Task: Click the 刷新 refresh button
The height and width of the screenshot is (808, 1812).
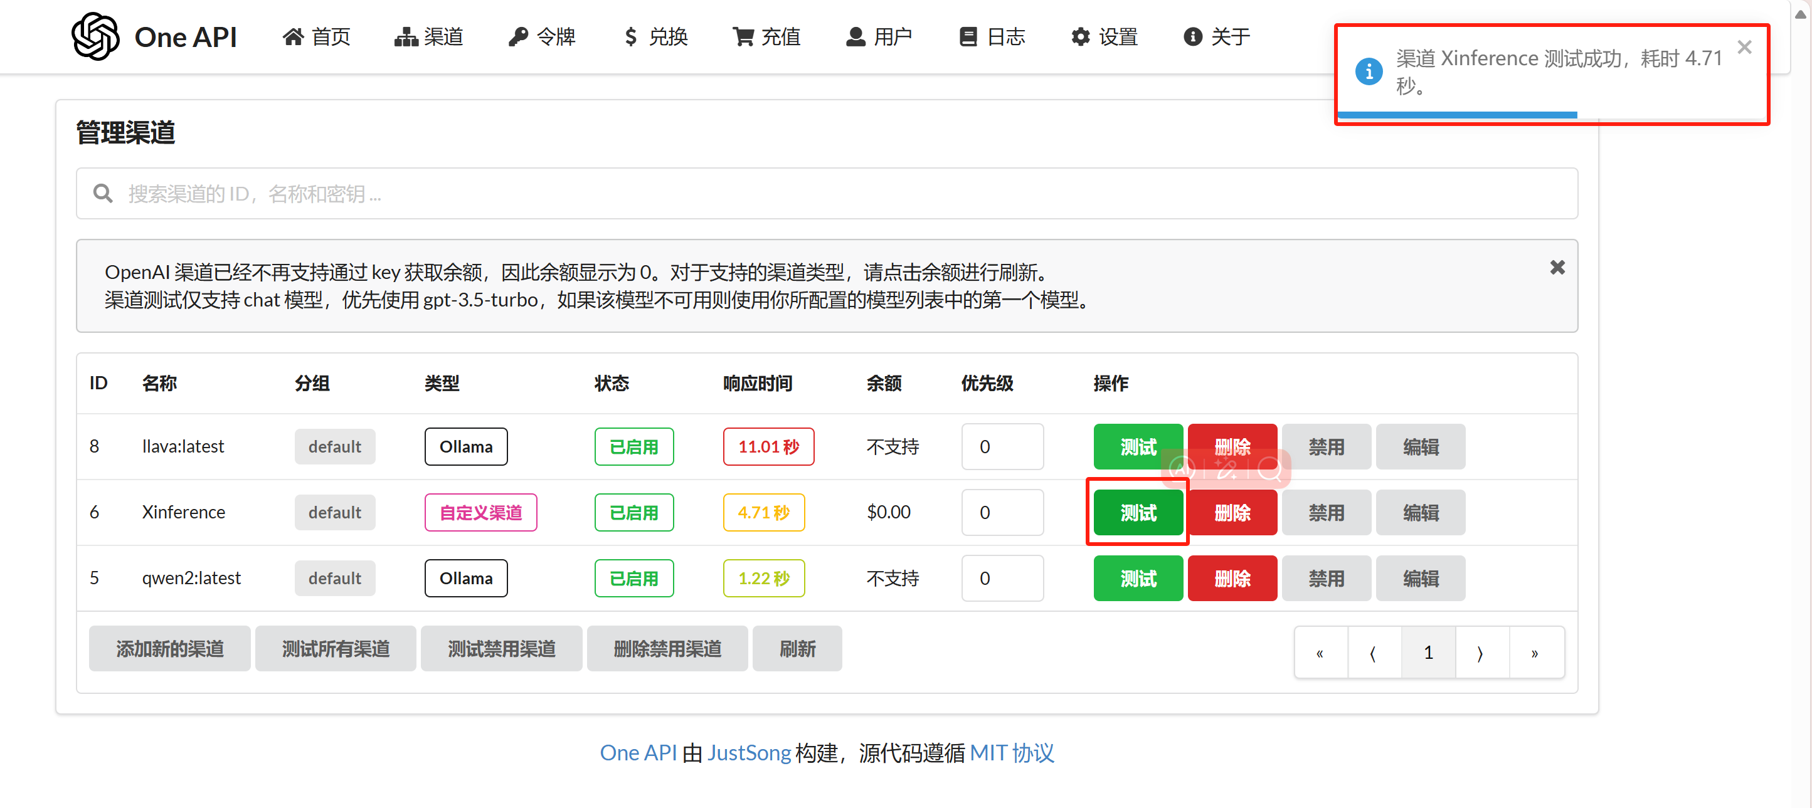Action: coord(797,648)
